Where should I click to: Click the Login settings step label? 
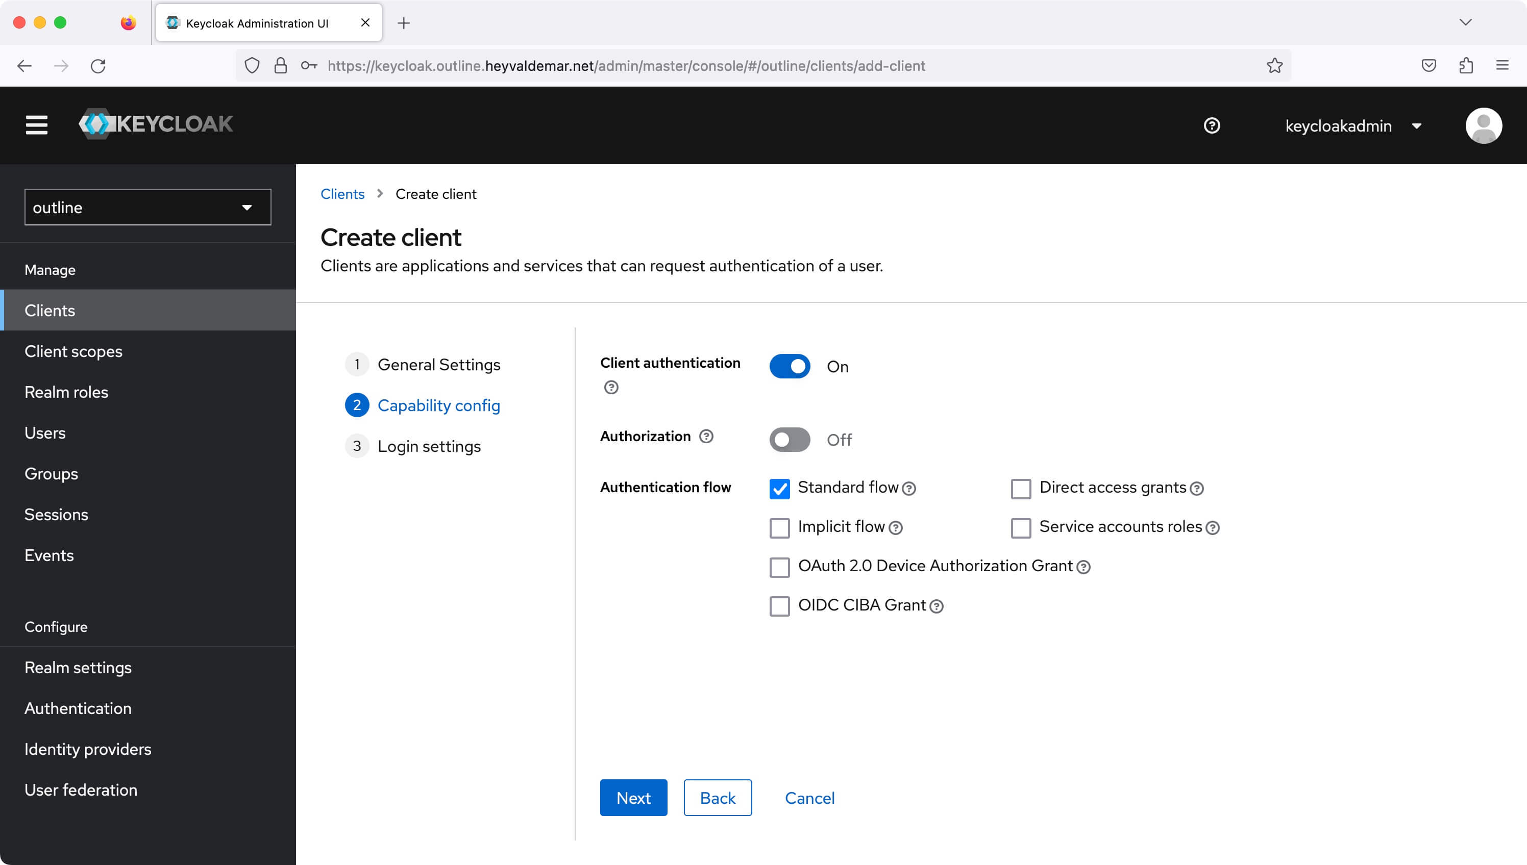[429, 446]
